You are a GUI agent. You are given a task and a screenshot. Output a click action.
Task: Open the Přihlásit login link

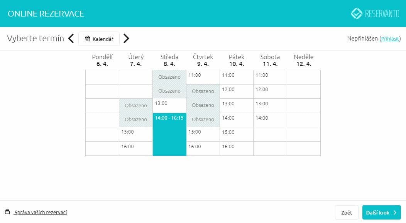(391, 39)
